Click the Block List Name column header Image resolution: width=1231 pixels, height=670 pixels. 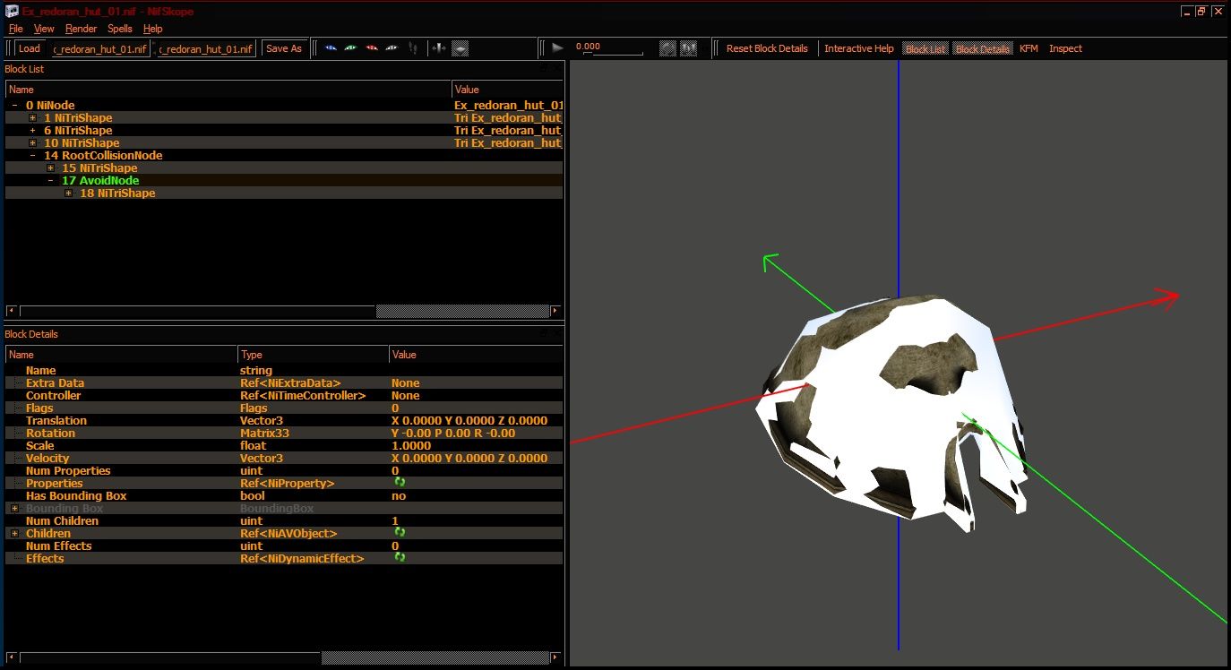[228, 90]
